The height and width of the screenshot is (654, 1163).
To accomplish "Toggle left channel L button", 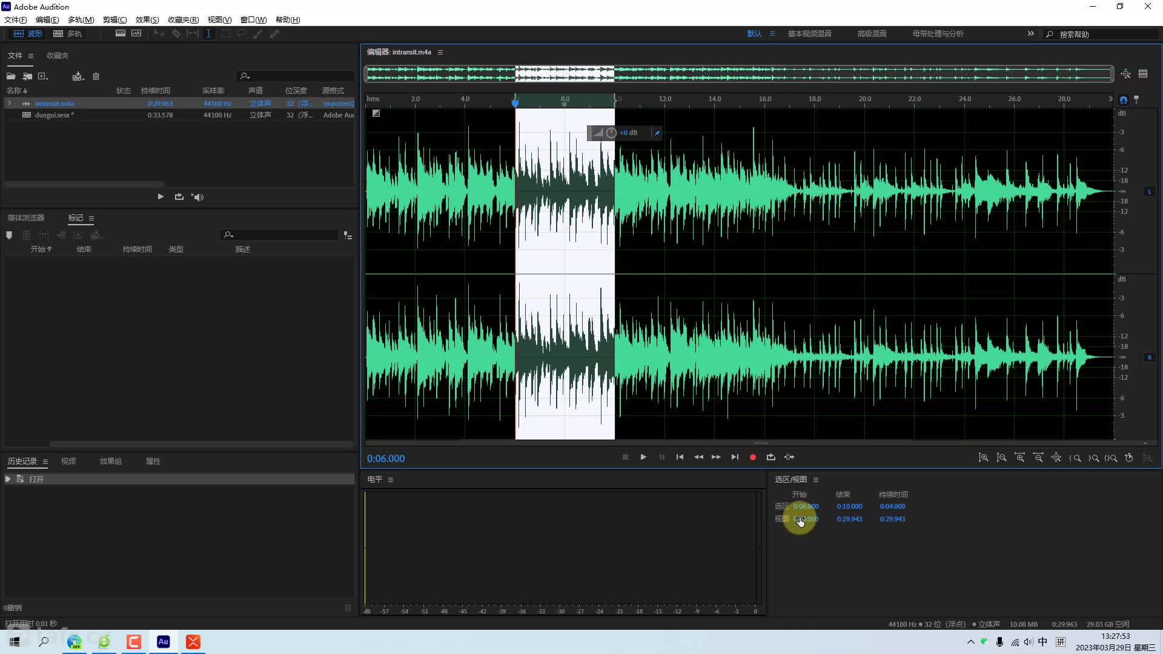I will (x=1149, y=191).
